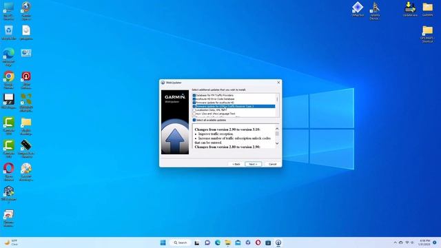Select the CD disc desktop shortcut

26,172
